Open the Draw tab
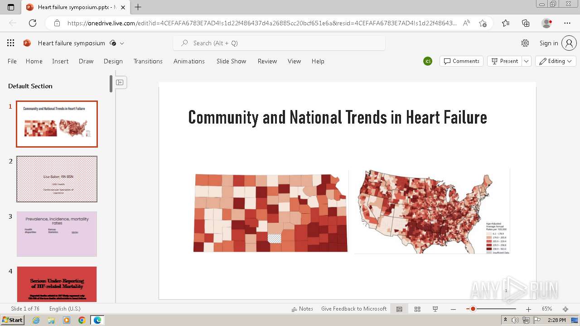580x326 pixels. pos(86,61)
